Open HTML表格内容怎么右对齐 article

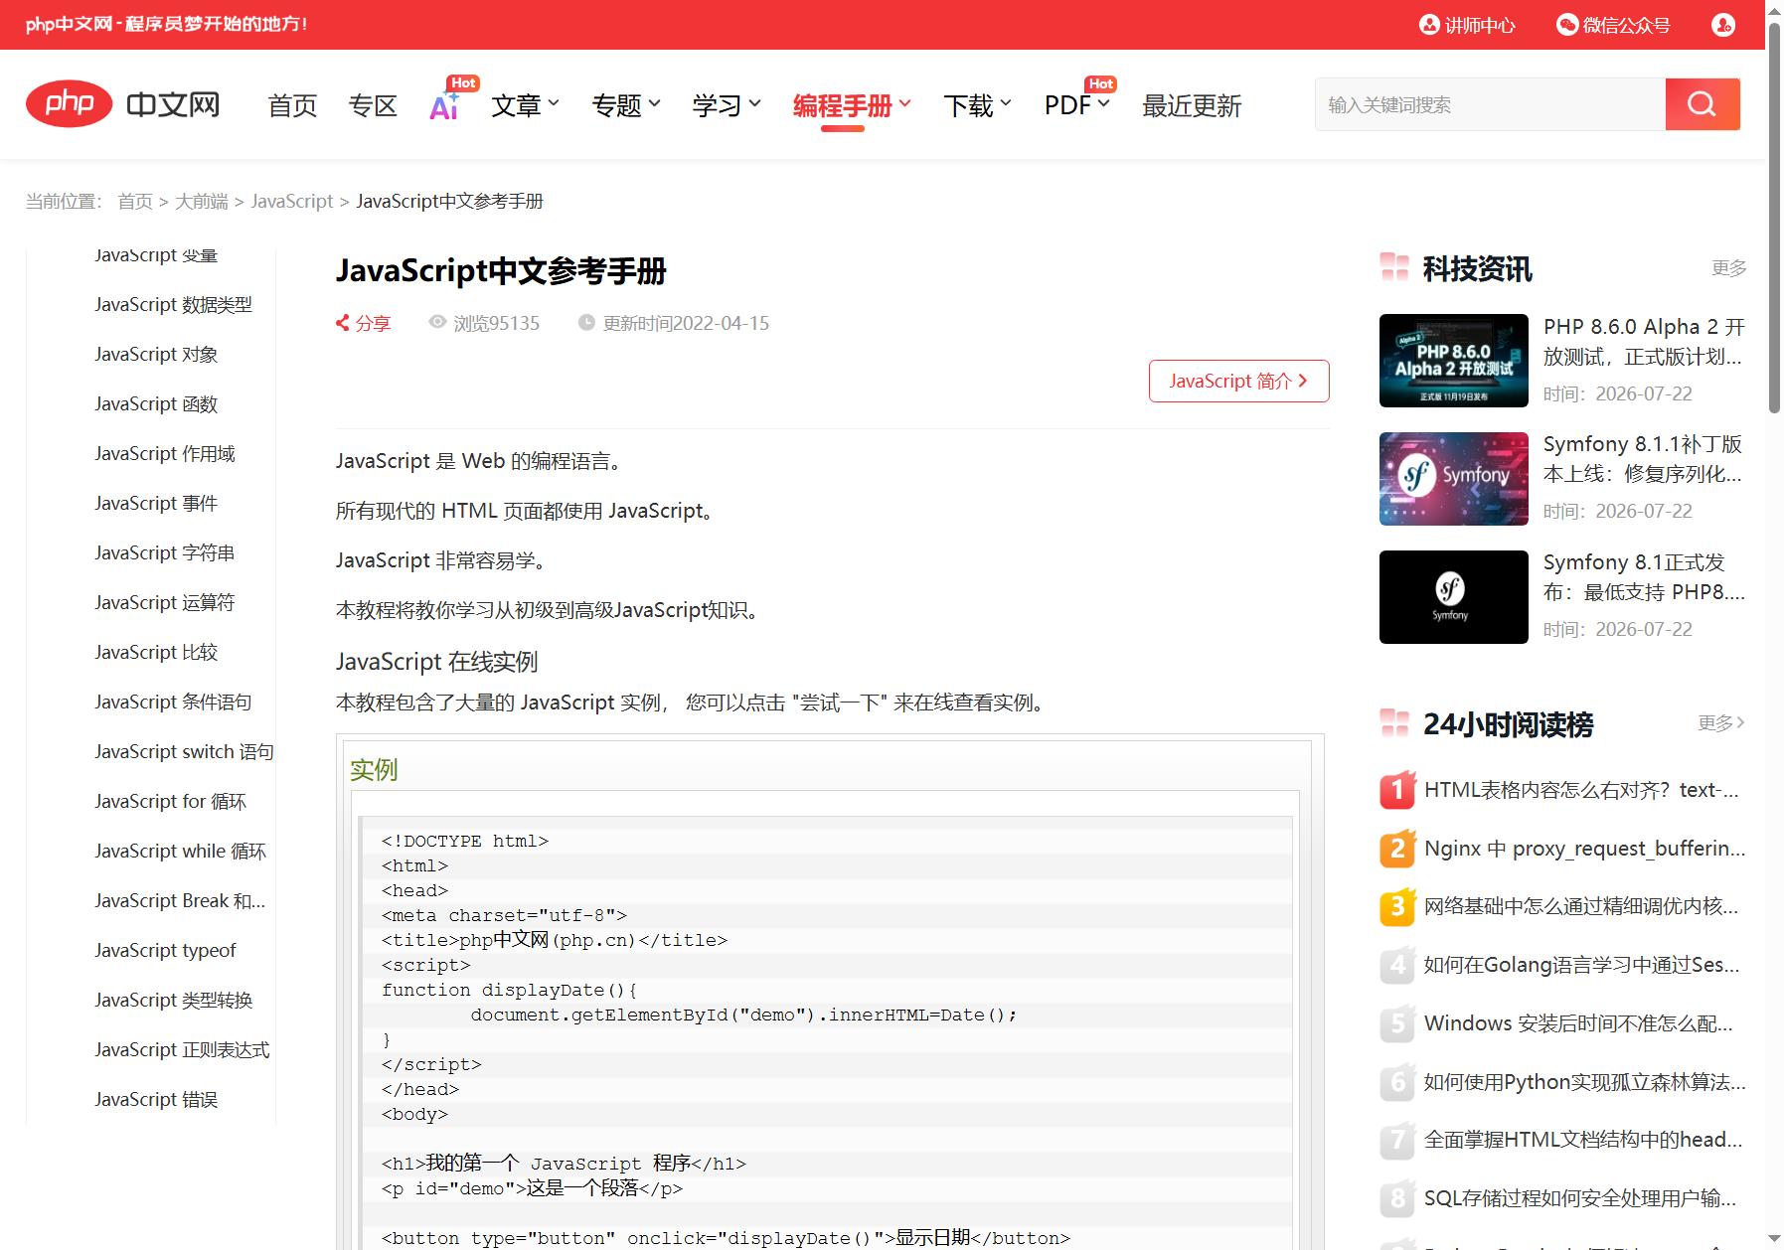click(x=1581, y=790)
